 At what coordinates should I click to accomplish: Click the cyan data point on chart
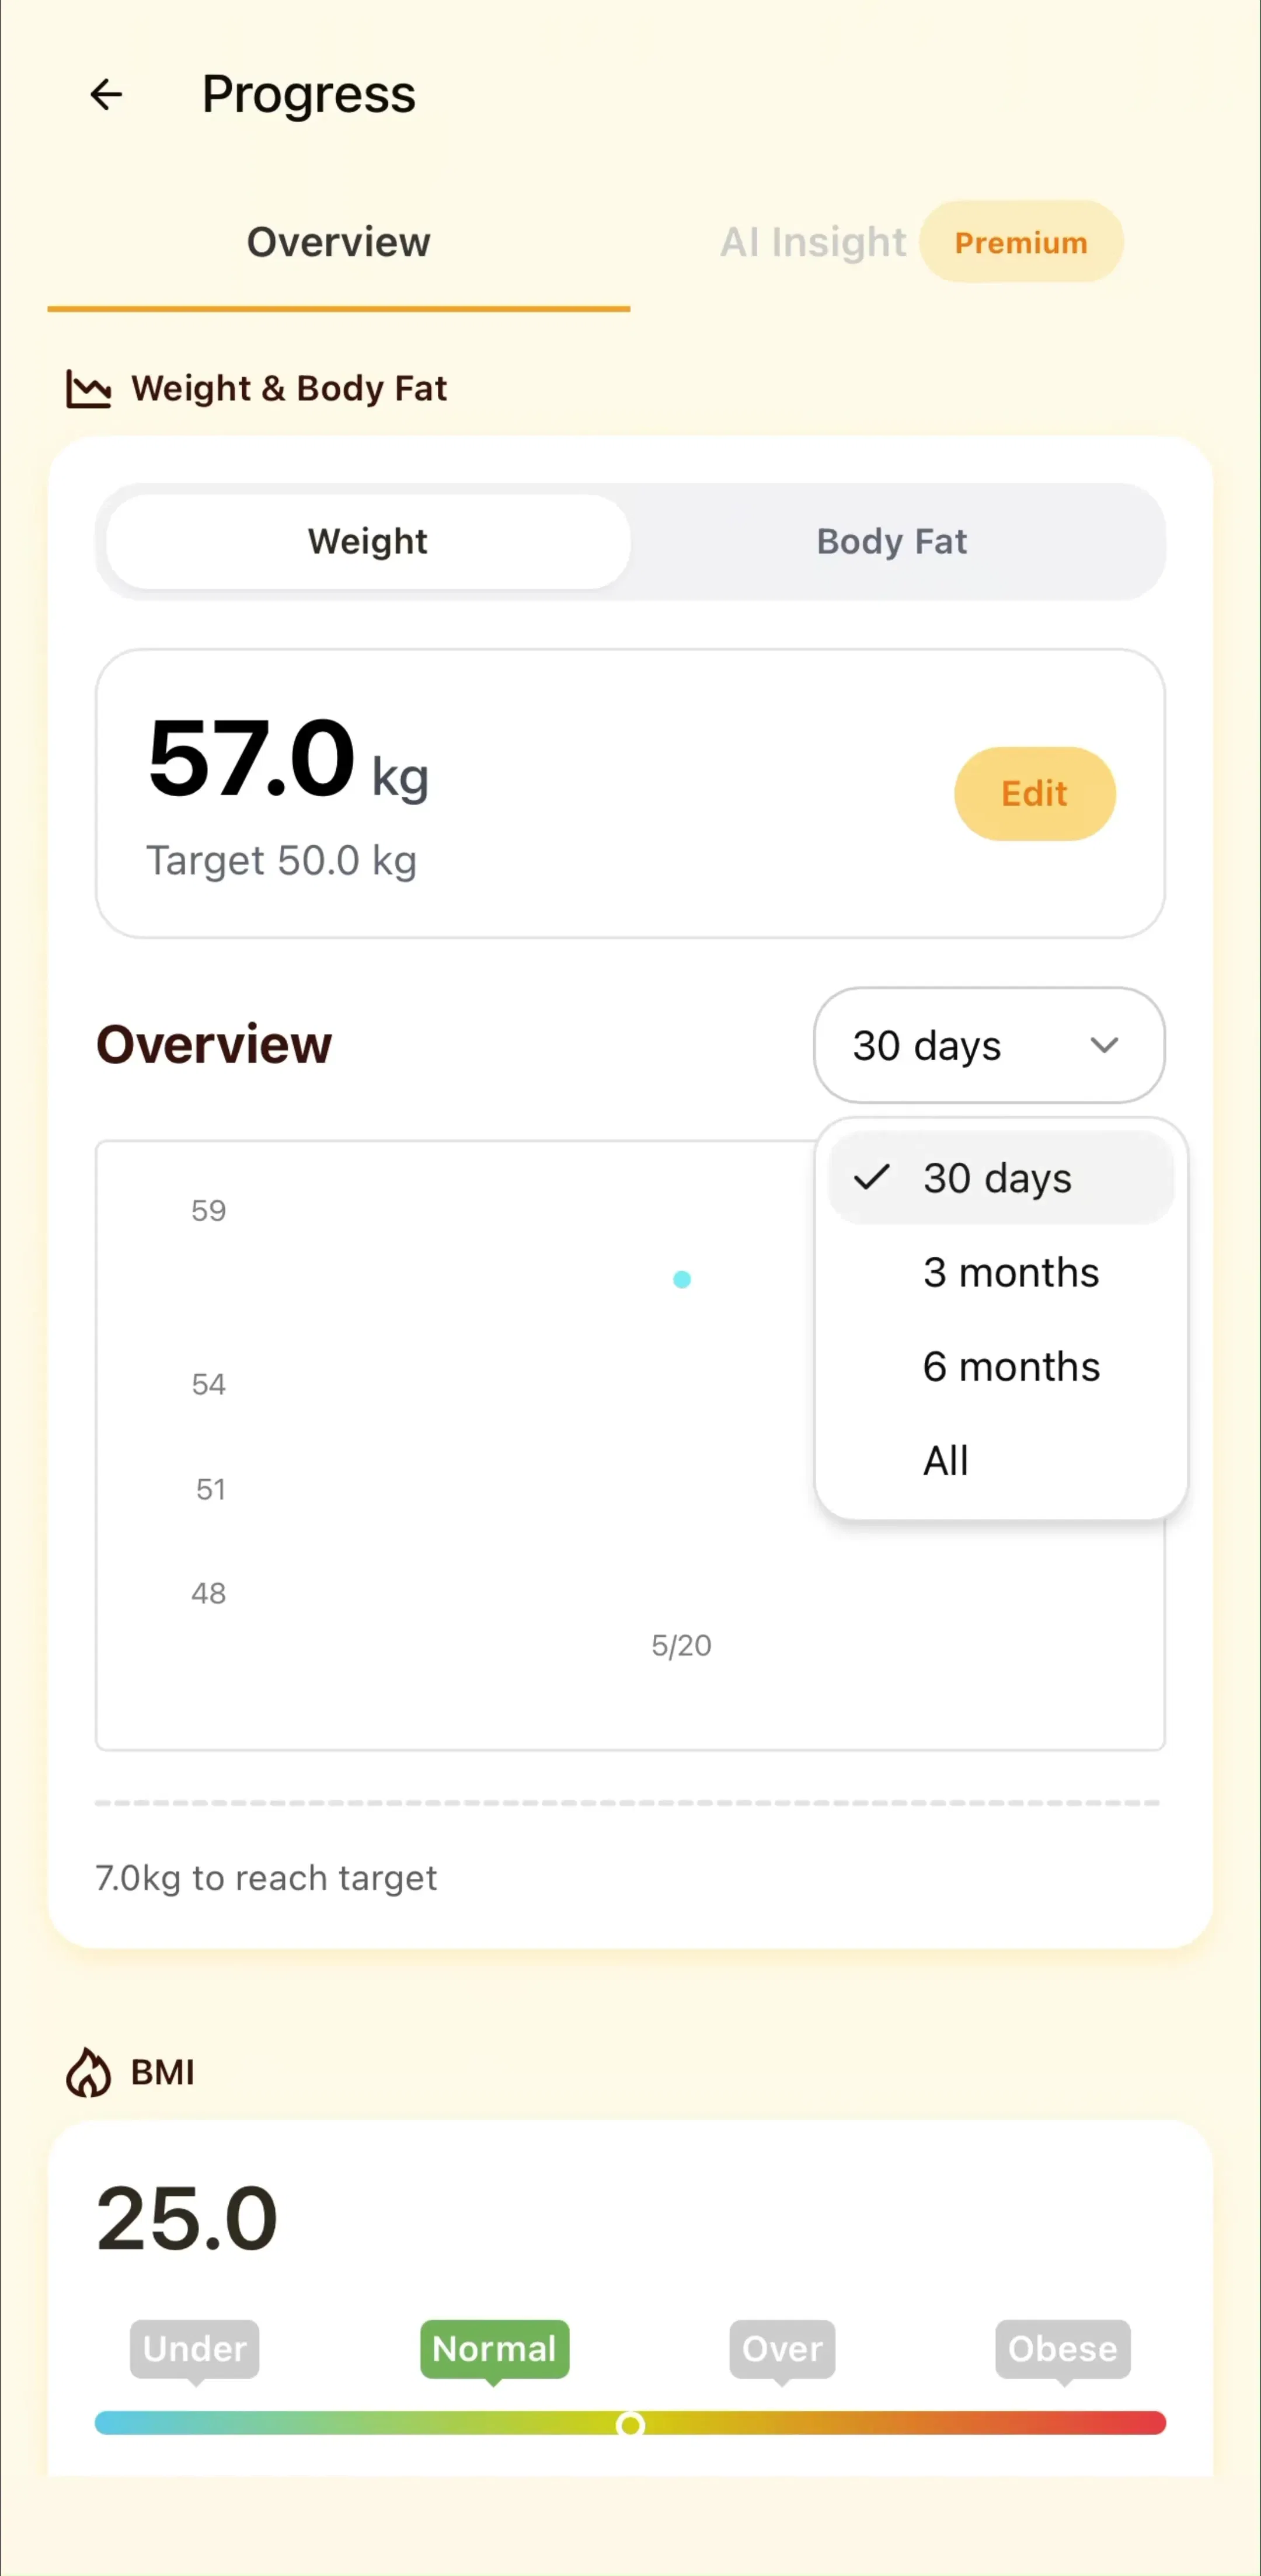click(x=682, y=1279)
